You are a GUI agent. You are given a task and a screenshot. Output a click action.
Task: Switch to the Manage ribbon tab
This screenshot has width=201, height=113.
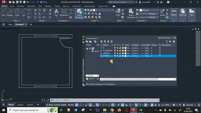48,6
